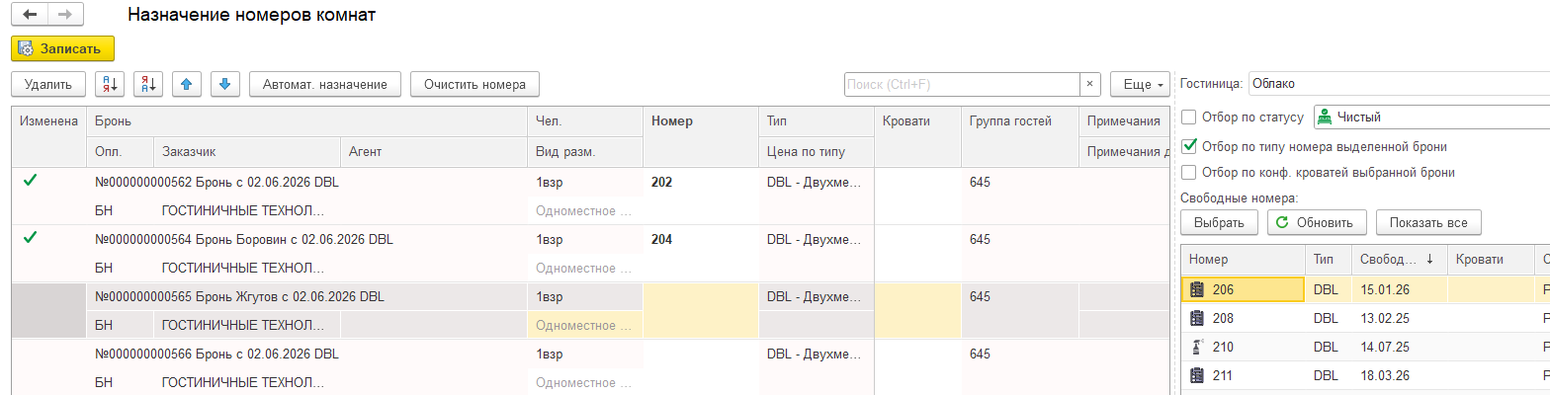Enable Отбор по конф. кроватей выбранной брони

coord(1189,172)
